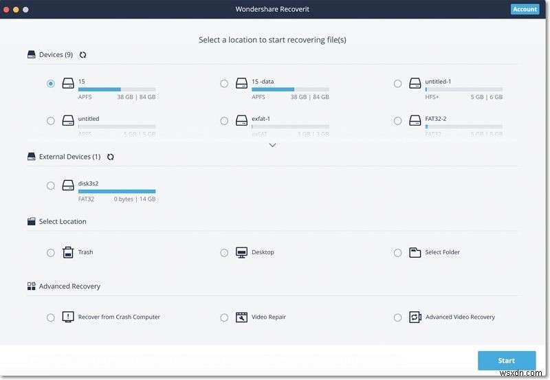Click the window minimize yellow button
This screenshot has width=550, height=380.
[16, 10]
